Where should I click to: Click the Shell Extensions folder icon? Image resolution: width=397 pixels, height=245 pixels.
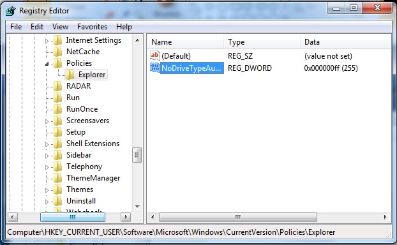click(x=58, y=144)
